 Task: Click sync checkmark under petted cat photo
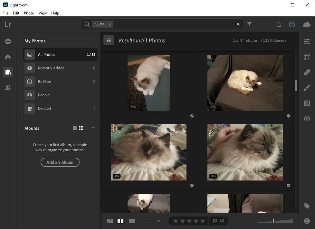[288, 185]
